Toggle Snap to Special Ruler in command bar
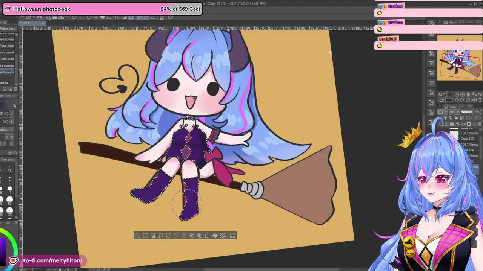 pyautogui.click(x=146, y=17)
